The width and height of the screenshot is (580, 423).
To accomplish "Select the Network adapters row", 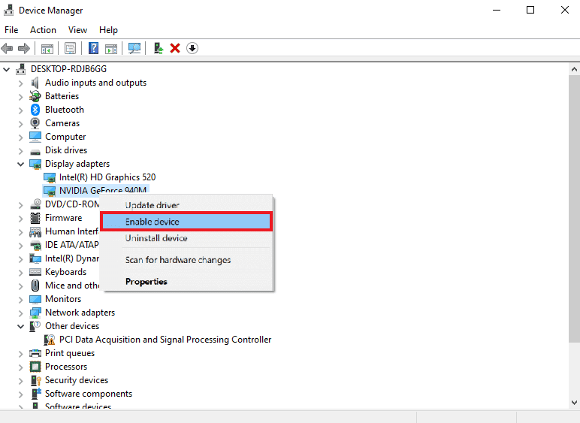I will pyautogui.click(x=80, y=313).
